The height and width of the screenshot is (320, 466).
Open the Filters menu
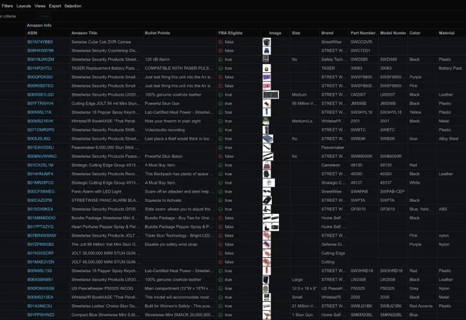coord(7,6)
